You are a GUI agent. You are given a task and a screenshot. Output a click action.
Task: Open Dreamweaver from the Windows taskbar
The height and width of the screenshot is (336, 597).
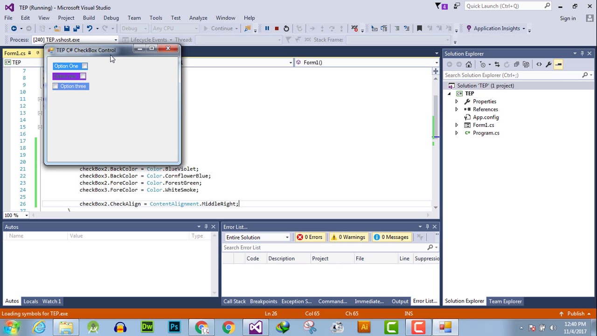point(147,327)
